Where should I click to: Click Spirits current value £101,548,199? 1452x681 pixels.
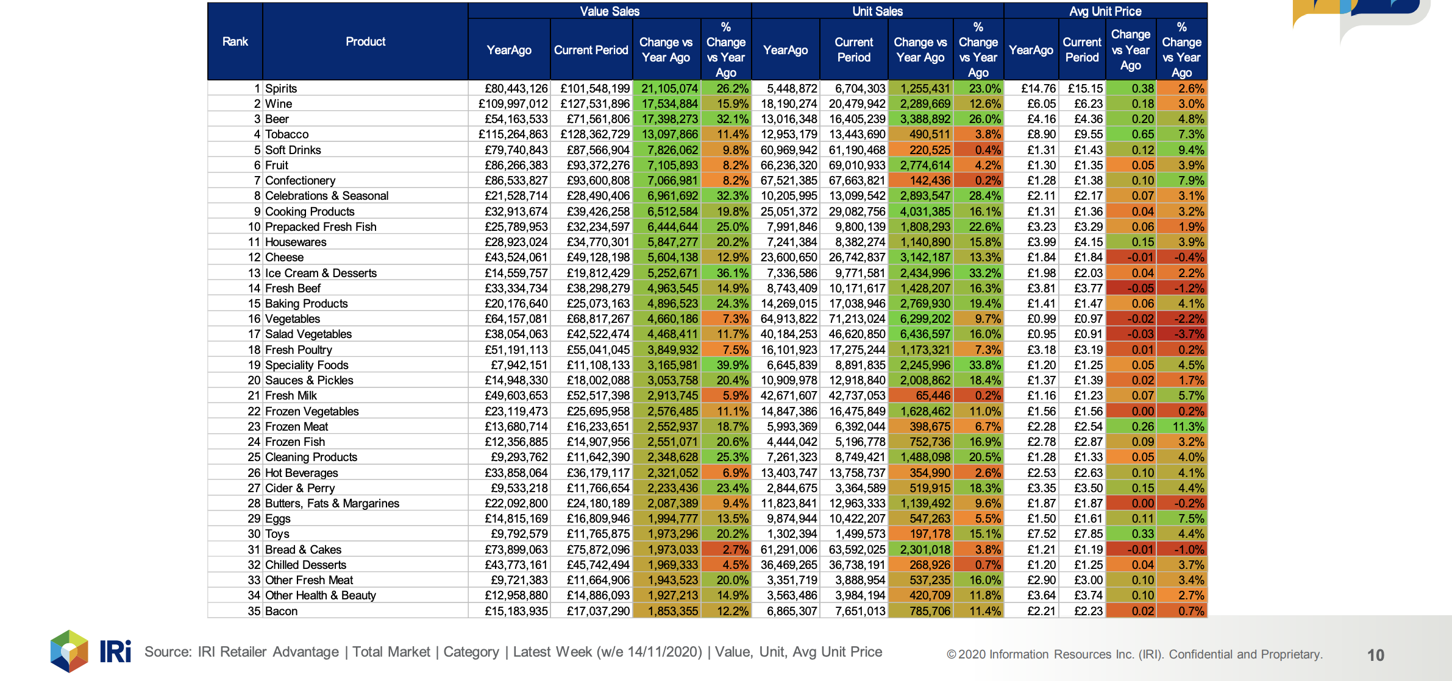[x=591, y=88]
